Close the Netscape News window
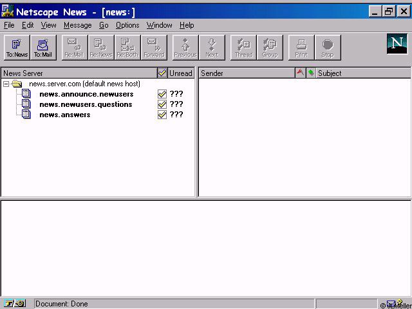The width and height of the screenshot is (412, 309). coord(404,12)
